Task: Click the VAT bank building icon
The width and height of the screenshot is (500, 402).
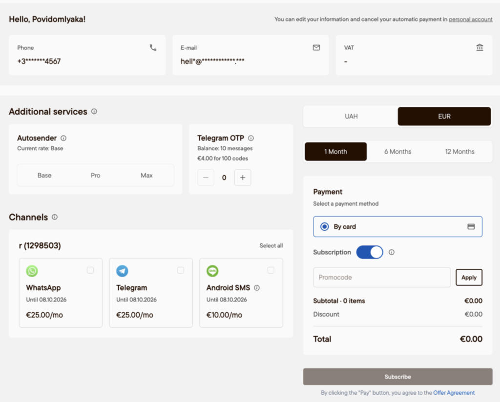Action: click(479, 47)
